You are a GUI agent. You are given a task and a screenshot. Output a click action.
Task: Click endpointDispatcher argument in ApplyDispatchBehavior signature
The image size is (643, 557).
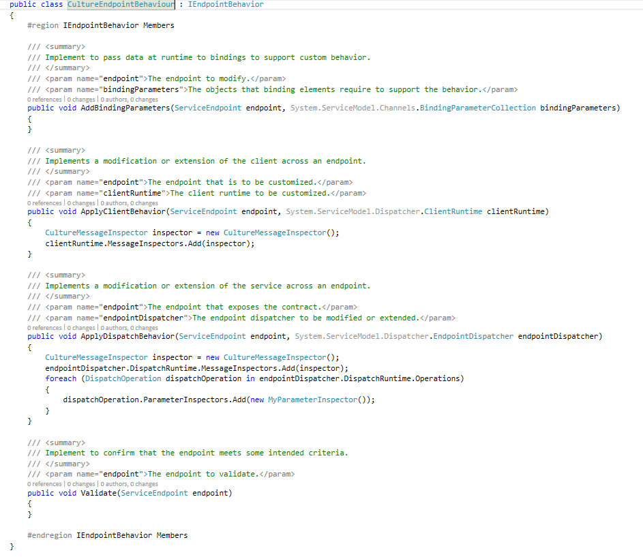click(558, 336)
